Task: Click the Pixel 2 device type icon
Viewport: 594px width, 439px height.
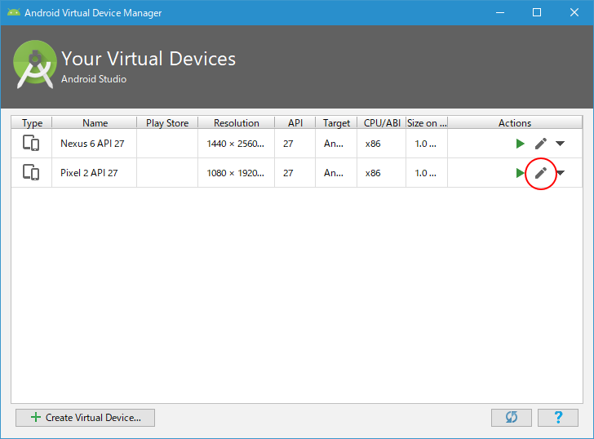Action: [31, 173]
